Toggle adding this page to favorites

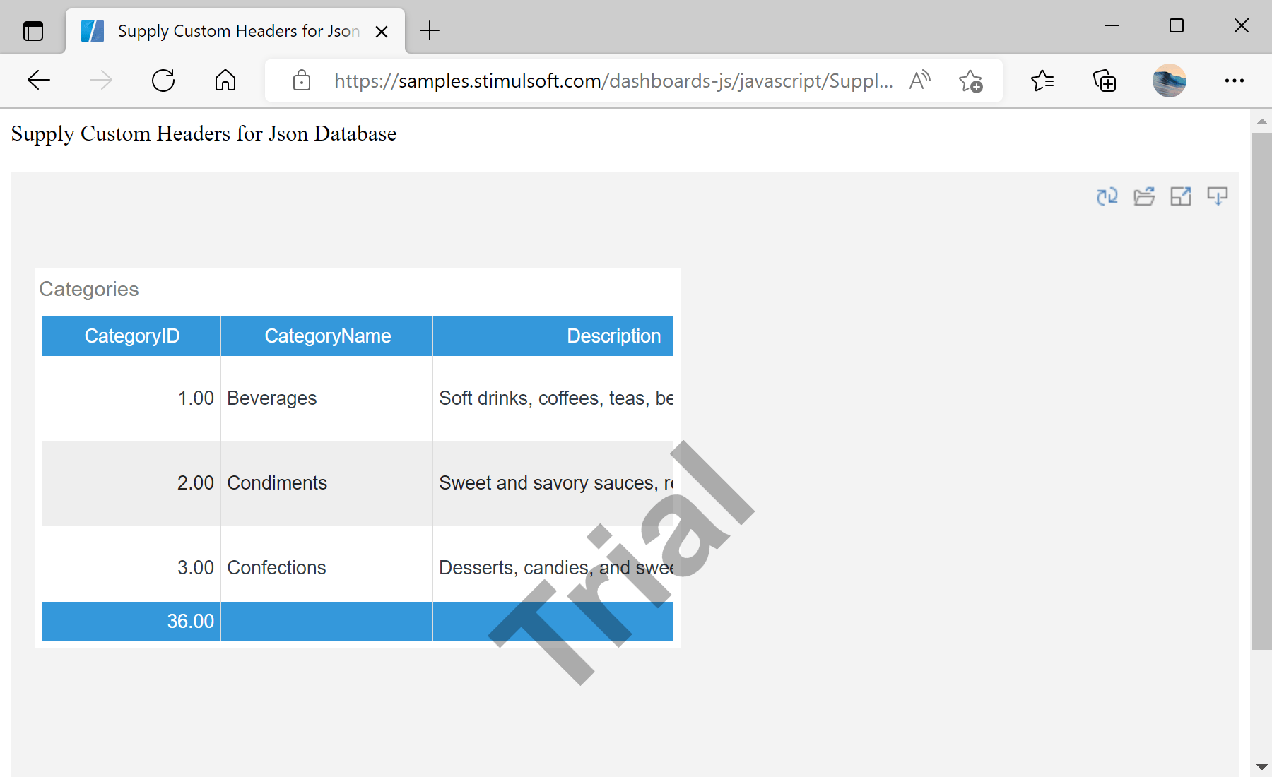click(972, 81)
